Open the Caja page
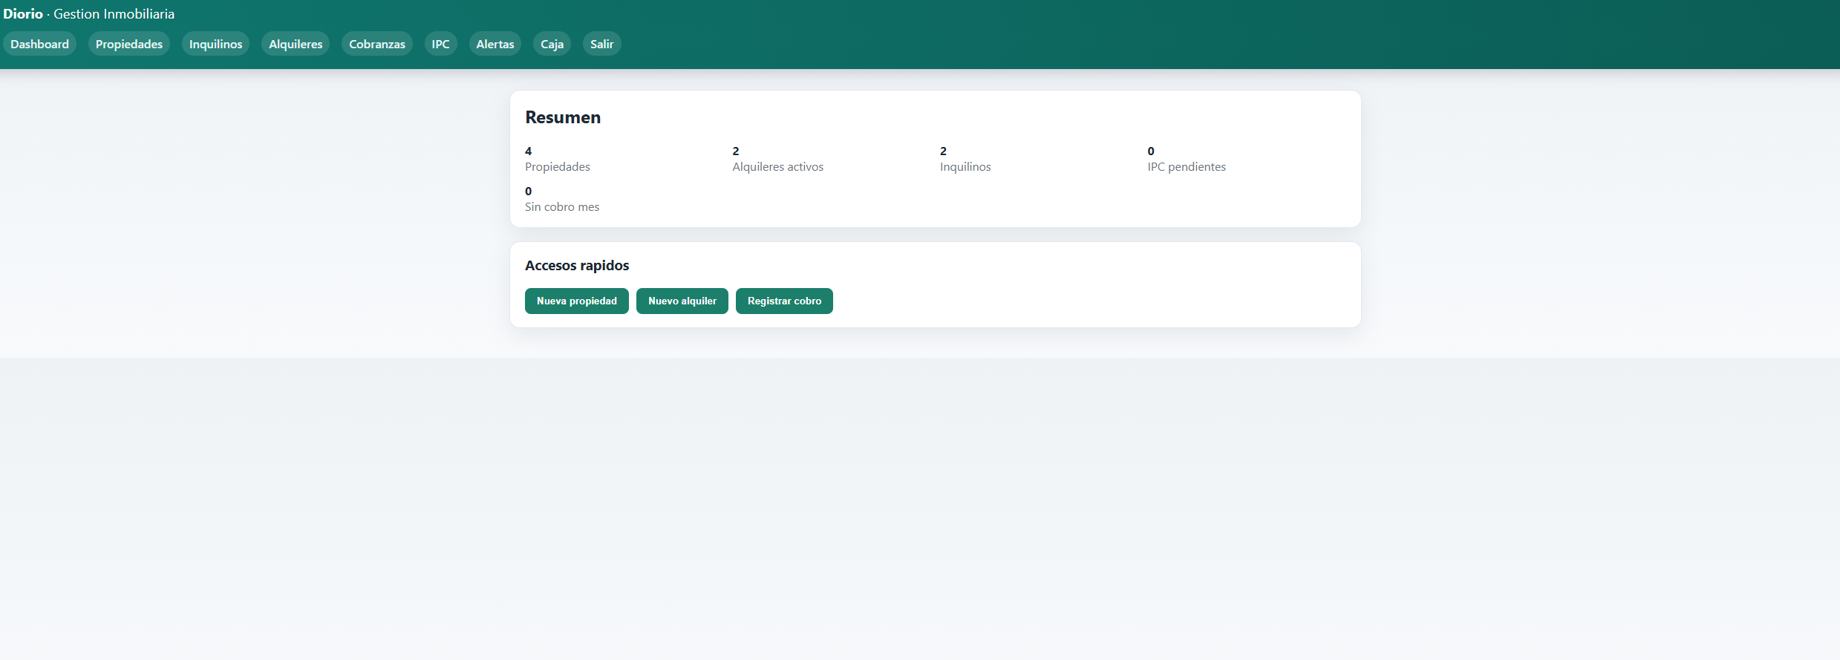 [552, 44]
